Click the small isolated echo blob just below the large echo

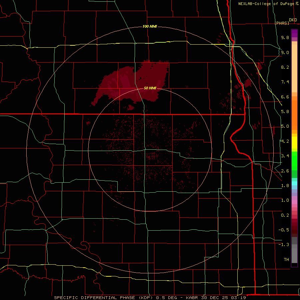tap(131, 108)
